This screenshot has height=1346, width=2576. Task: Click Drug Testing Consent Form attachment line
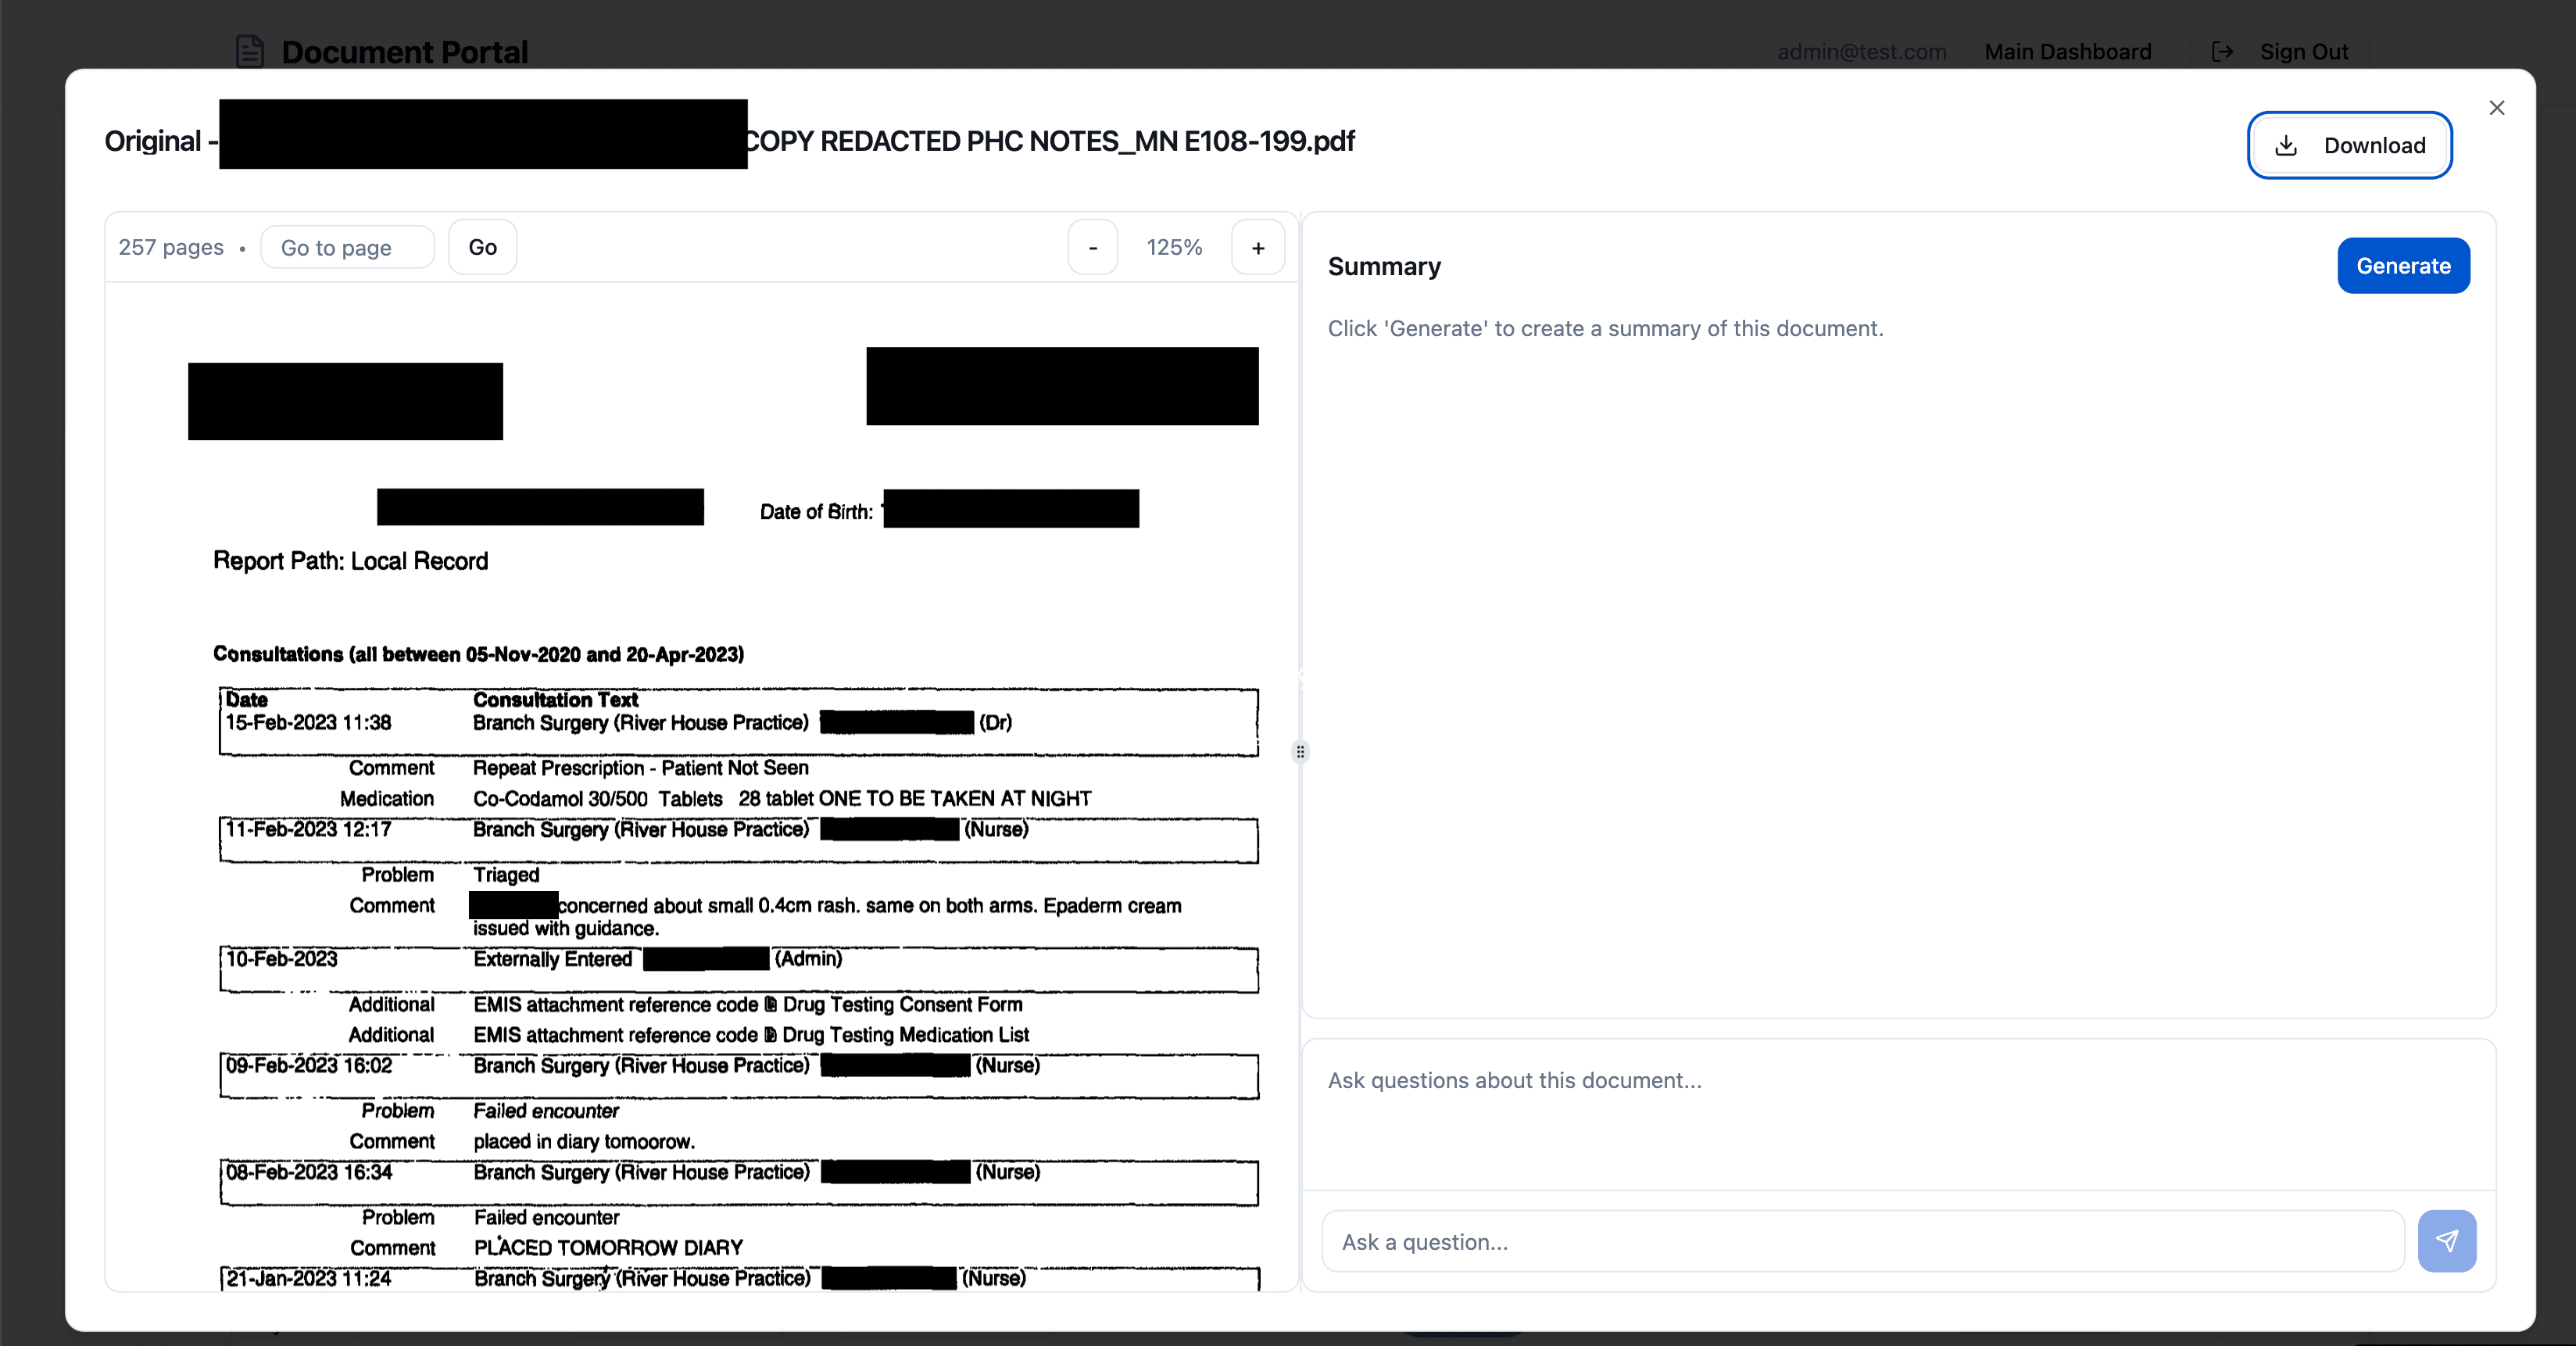747,1005
